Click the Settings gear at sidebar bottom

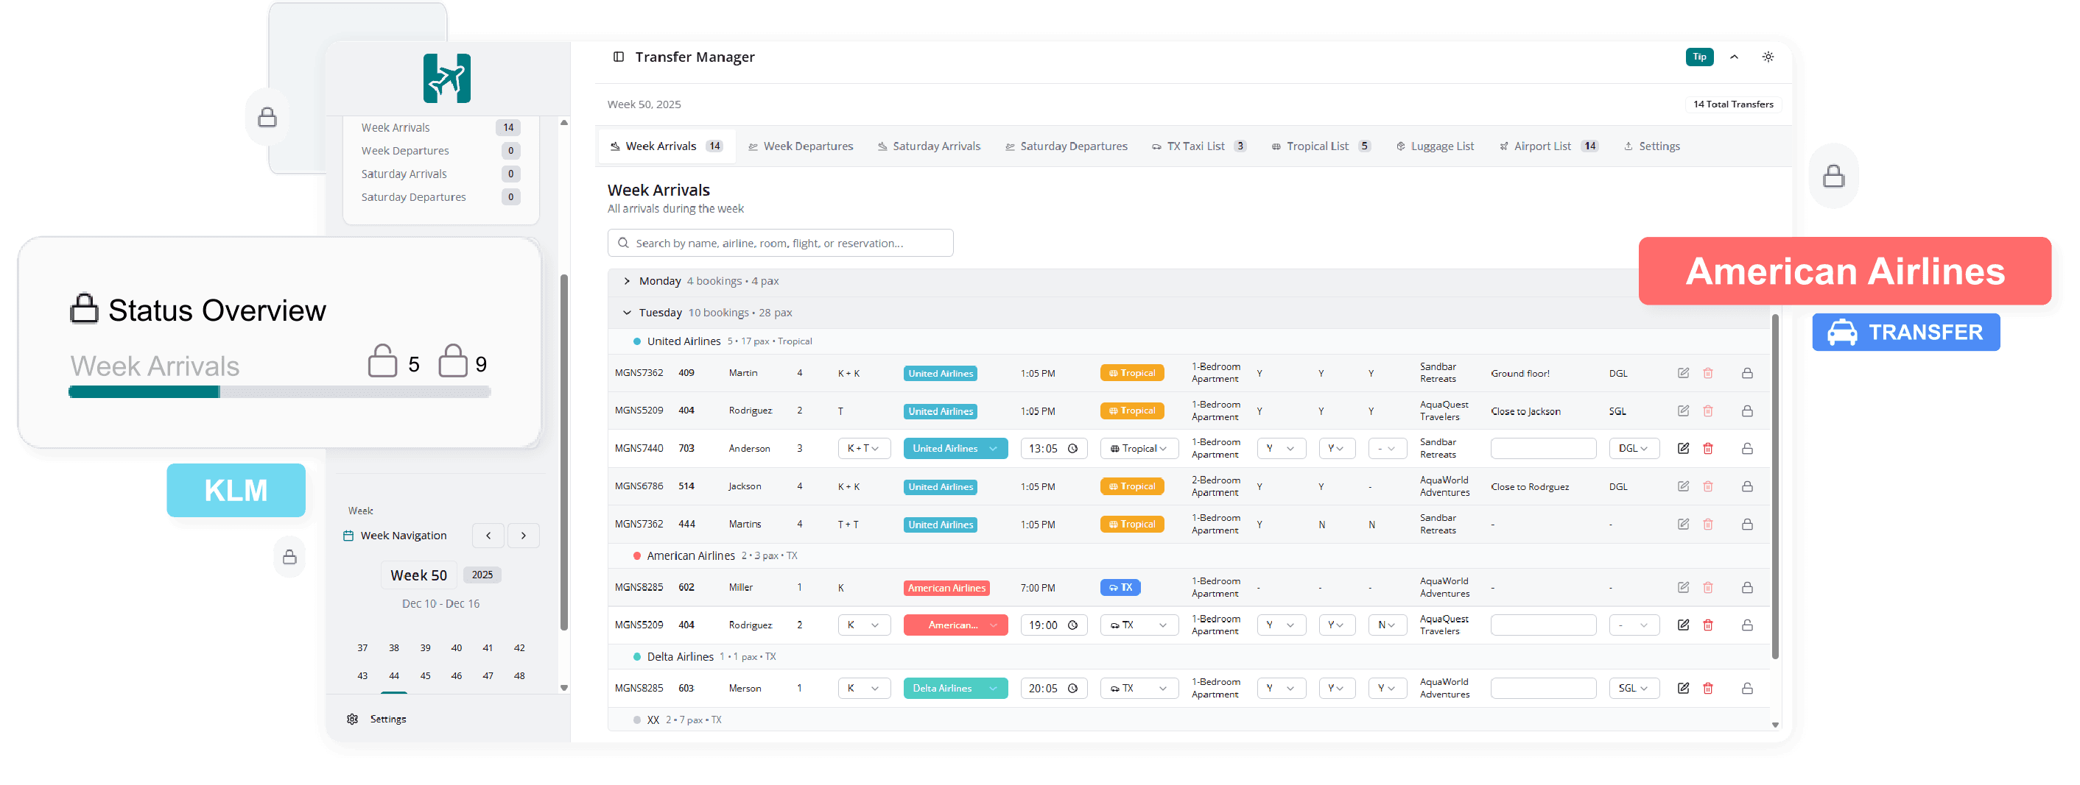point(353,718)
